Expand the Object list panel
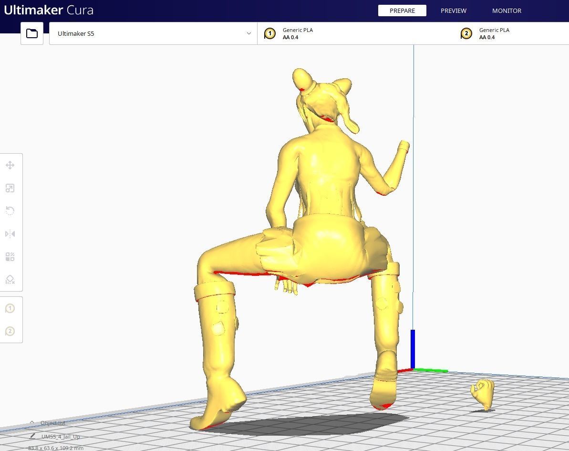 point(48,423)
